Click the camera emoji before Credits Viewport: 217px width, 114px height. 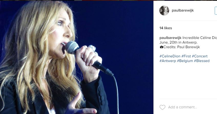click(161, 47)
